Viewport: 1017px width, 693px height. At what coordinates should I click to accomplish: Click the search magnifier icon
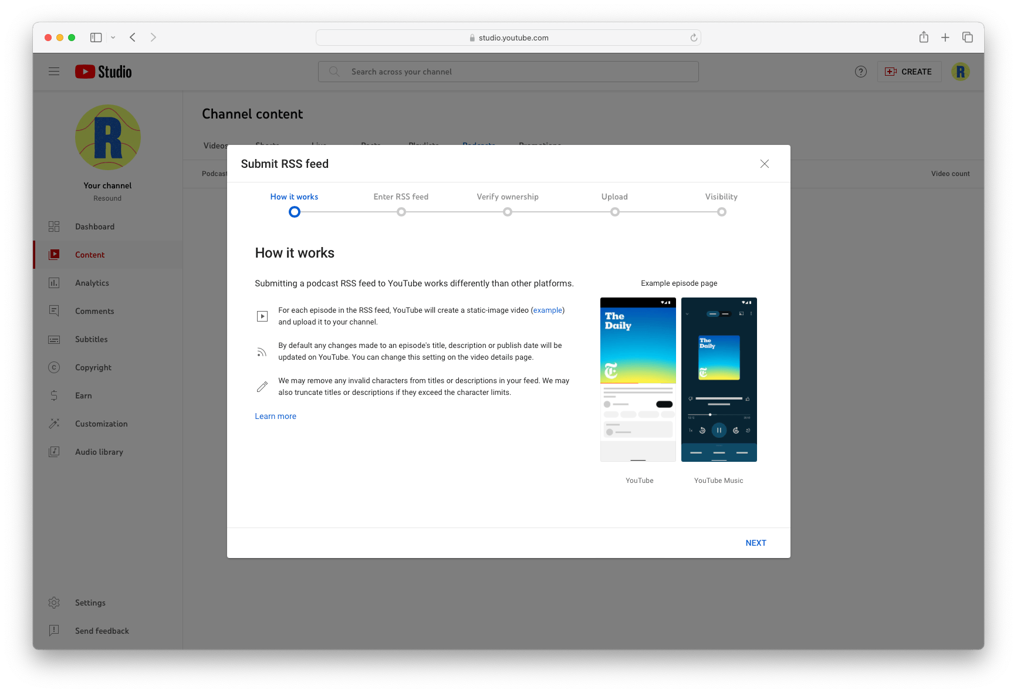point(334,72)
